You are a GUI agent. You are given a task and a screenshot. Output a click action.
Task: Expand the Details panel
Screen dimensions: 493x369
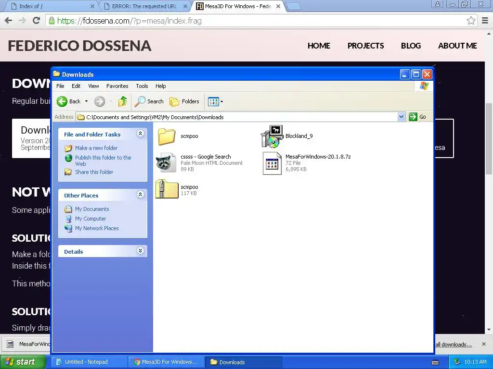click(140, 251)
